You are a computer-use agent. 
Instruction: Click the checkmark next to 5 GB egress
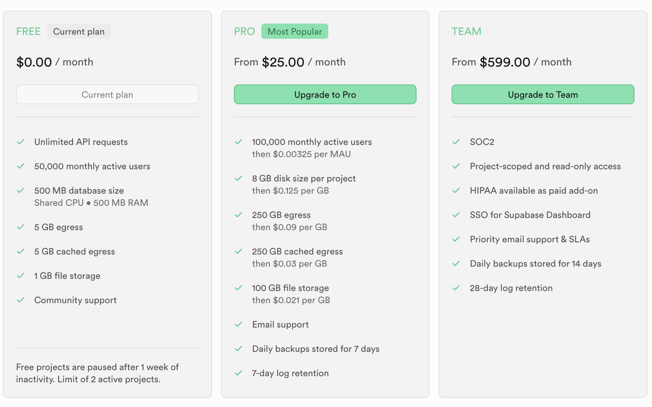tap(21, 227)
